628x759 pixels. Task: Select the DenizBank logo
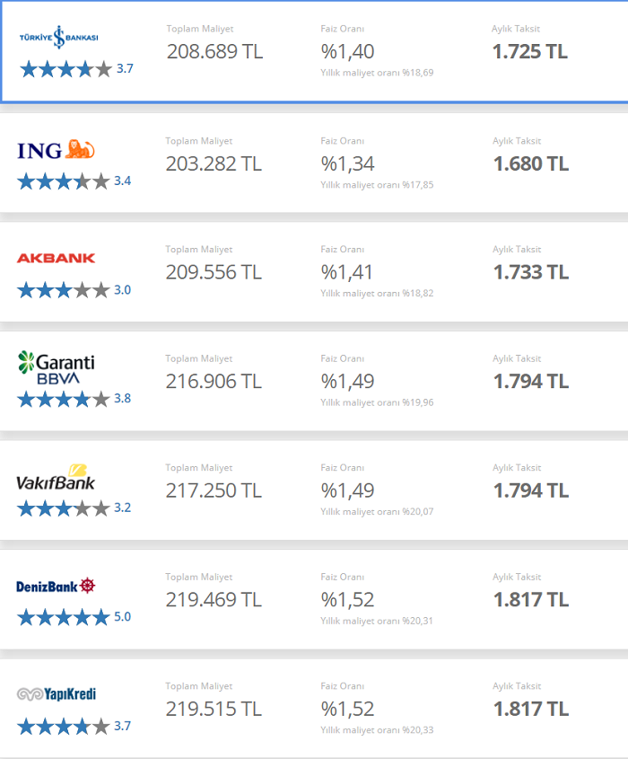[x=56, y=587]
